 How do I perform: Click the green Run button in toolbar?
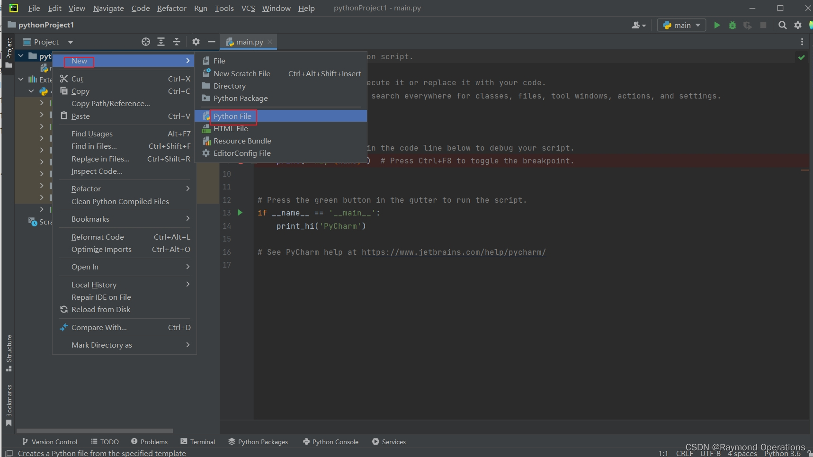pyautogui.click(x=717, y=25)
